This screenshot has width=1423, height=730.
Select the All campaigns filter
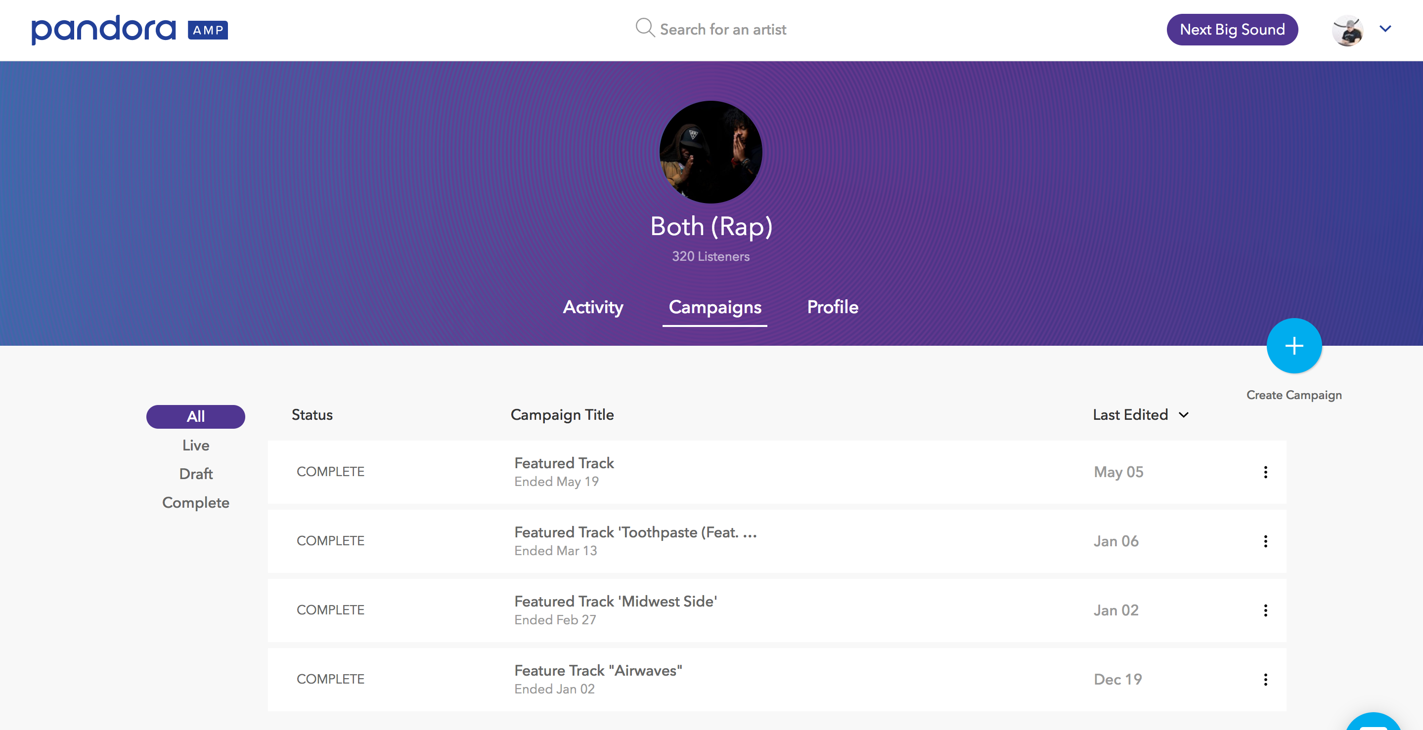(x=196, y=416)
